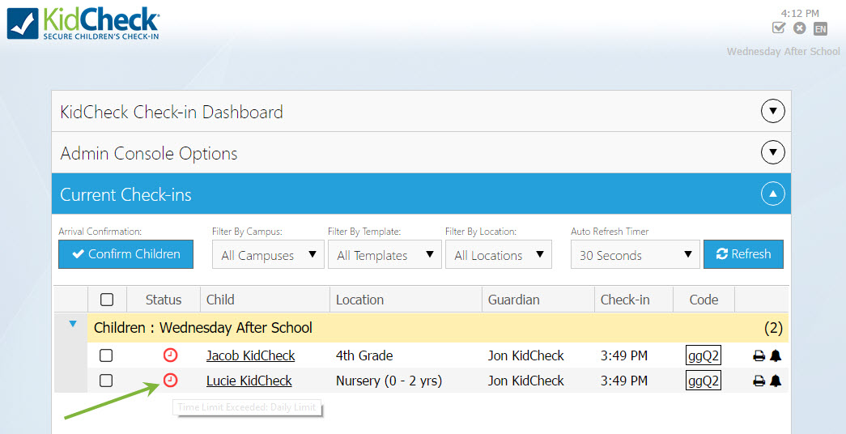Sort by the Status column header

[164, 300]
